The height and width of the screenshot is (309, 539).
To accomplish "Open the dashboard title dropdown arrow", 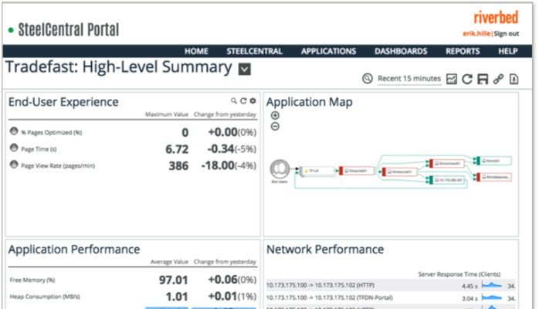I will tap(245, 69).
